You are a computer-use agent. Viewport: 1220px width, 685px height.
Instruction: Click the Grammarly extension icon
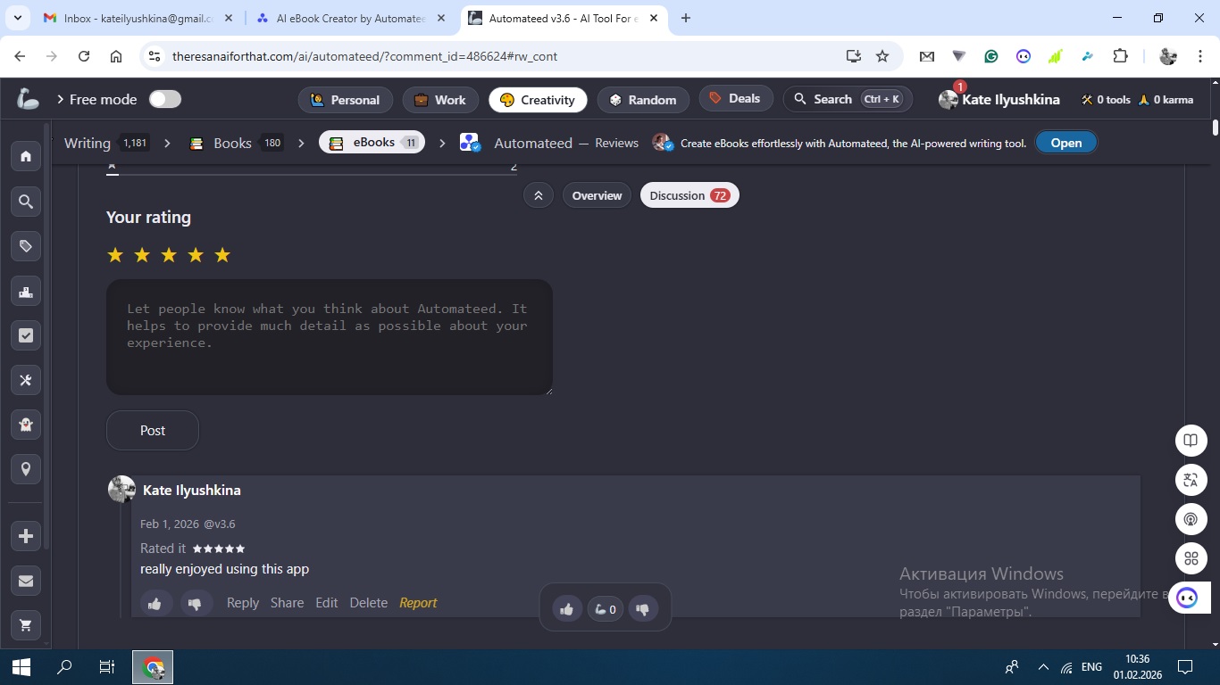coord(991,56)
